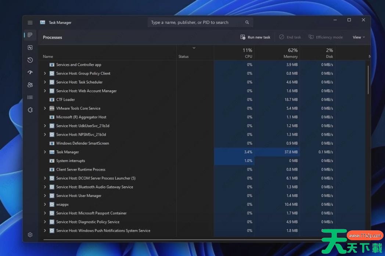Viewport: 385px width, 256px height.
Task: Open Task Manager settings gear
Action: point(30,235)
